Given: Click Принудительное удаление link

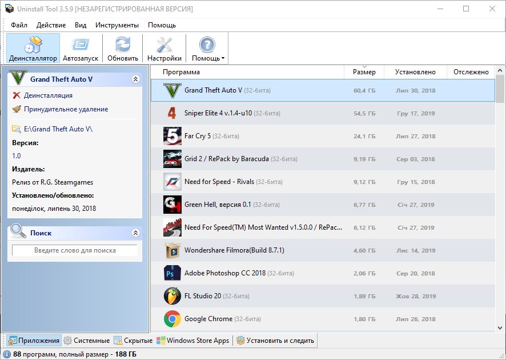Looking at the screenshot, I should 66,109.
